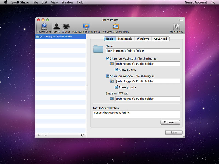Open the Users toolbar section

(x=57, y=28)
